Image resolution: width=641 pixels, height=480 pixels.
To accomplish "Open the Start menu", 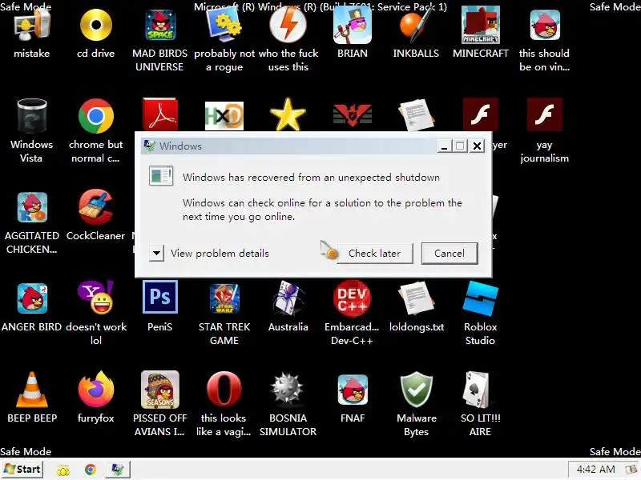I will [x=22, y=470].
